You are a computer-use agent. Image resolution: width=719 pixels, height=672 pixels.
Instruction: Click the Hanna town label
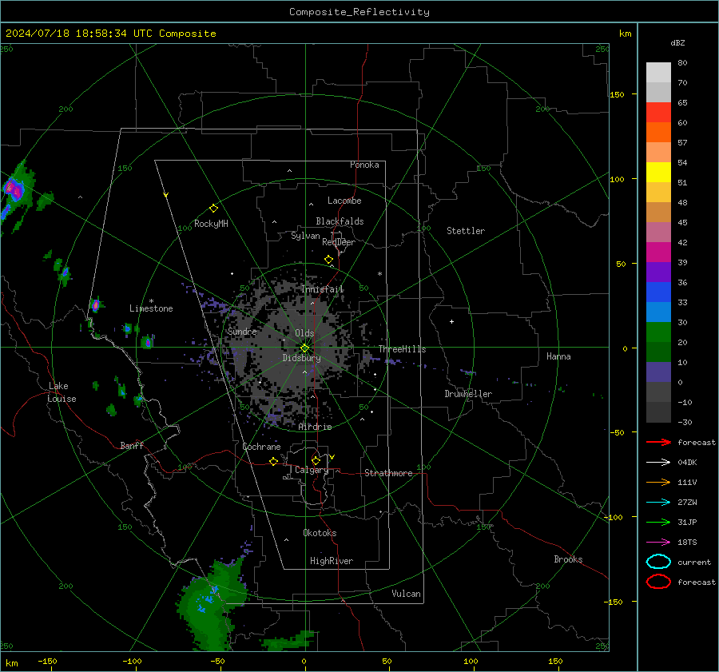558,356
